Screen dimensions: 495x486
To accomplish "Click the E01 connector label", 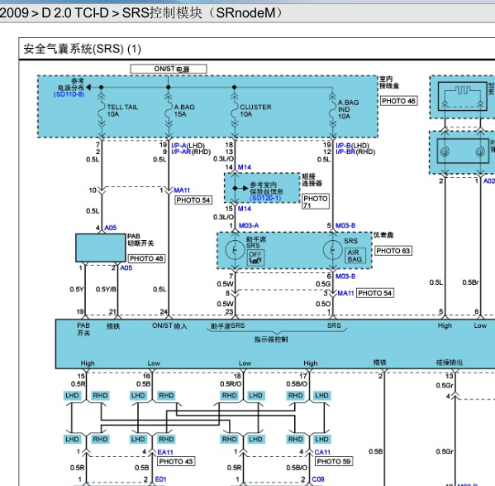I will (x=160, y=479).
